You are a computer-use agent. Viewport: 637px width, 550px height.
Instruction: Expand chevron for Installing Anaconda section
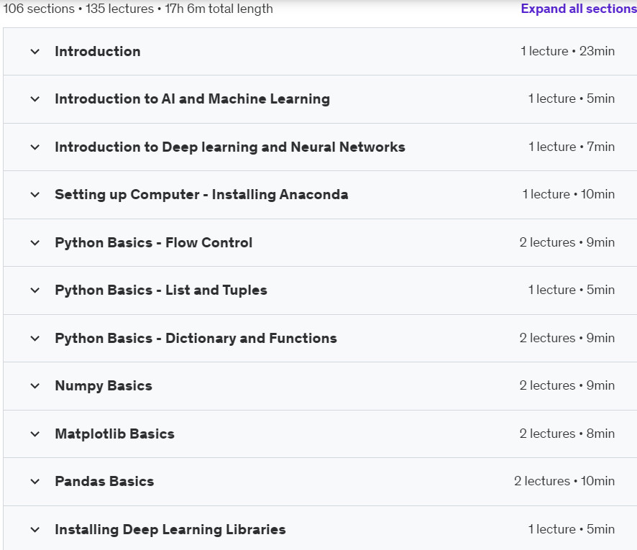(35, 195)
